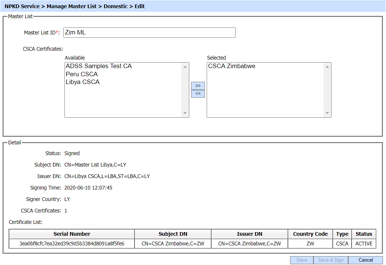The width and height of the screenshot is (386, 265).
Task: Click the Country Code column header
Action: pos(310,234)
